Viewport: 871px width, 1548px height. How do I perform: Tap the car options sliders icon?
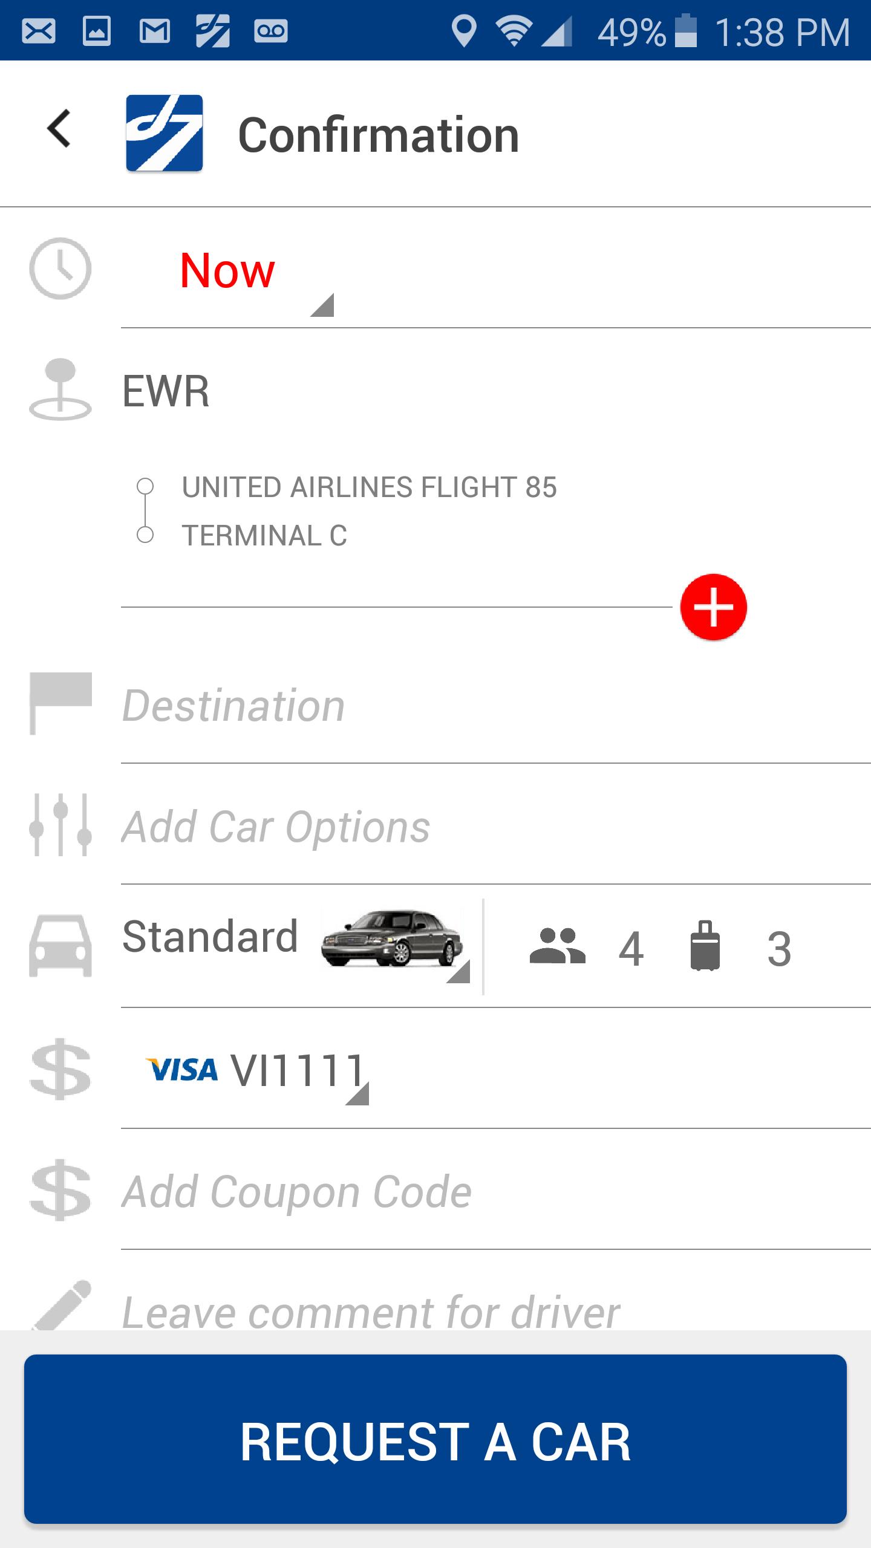60,825
